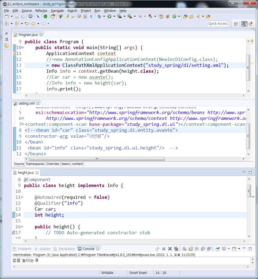Collapse the fold at height.java line 11
The width and height of the screenshot is (258, 279).
[22, 197]
